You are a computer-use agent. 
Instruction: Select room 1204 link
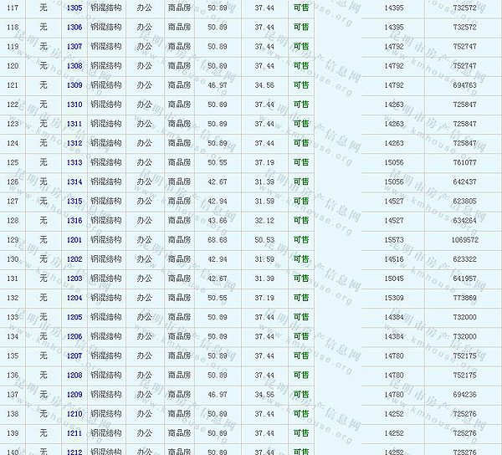[74, 298]
